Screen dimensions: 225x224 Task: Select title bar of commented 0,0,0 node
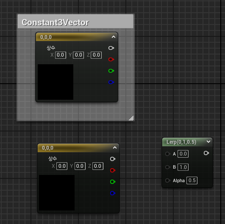77,37
